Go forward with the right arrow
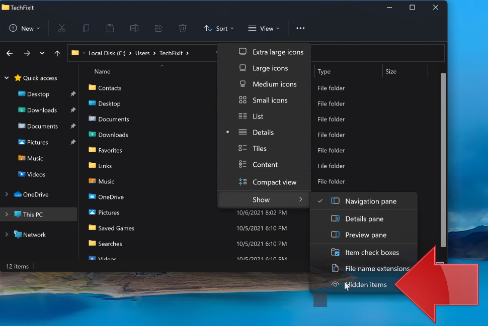488x326 pixels. tap(27, 53)
